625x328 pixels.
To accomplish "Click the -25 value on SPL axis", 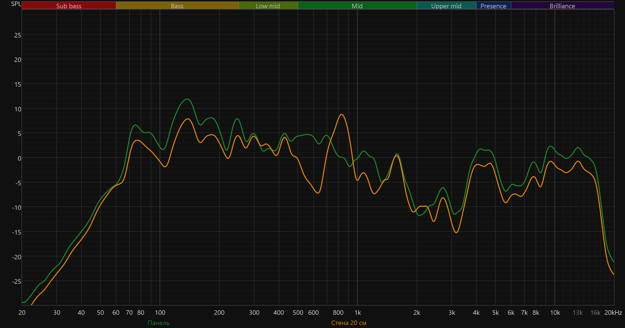I will click(16, 282).
